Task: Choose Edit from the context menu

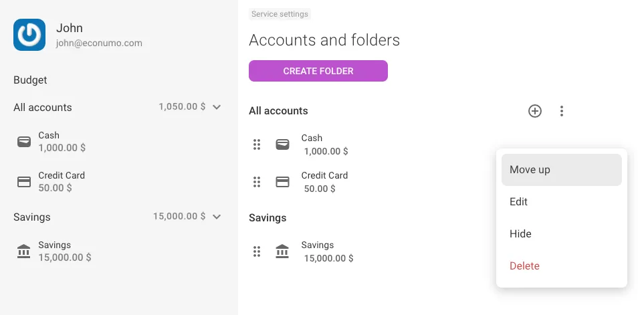Action: click(x=562, y=202)
